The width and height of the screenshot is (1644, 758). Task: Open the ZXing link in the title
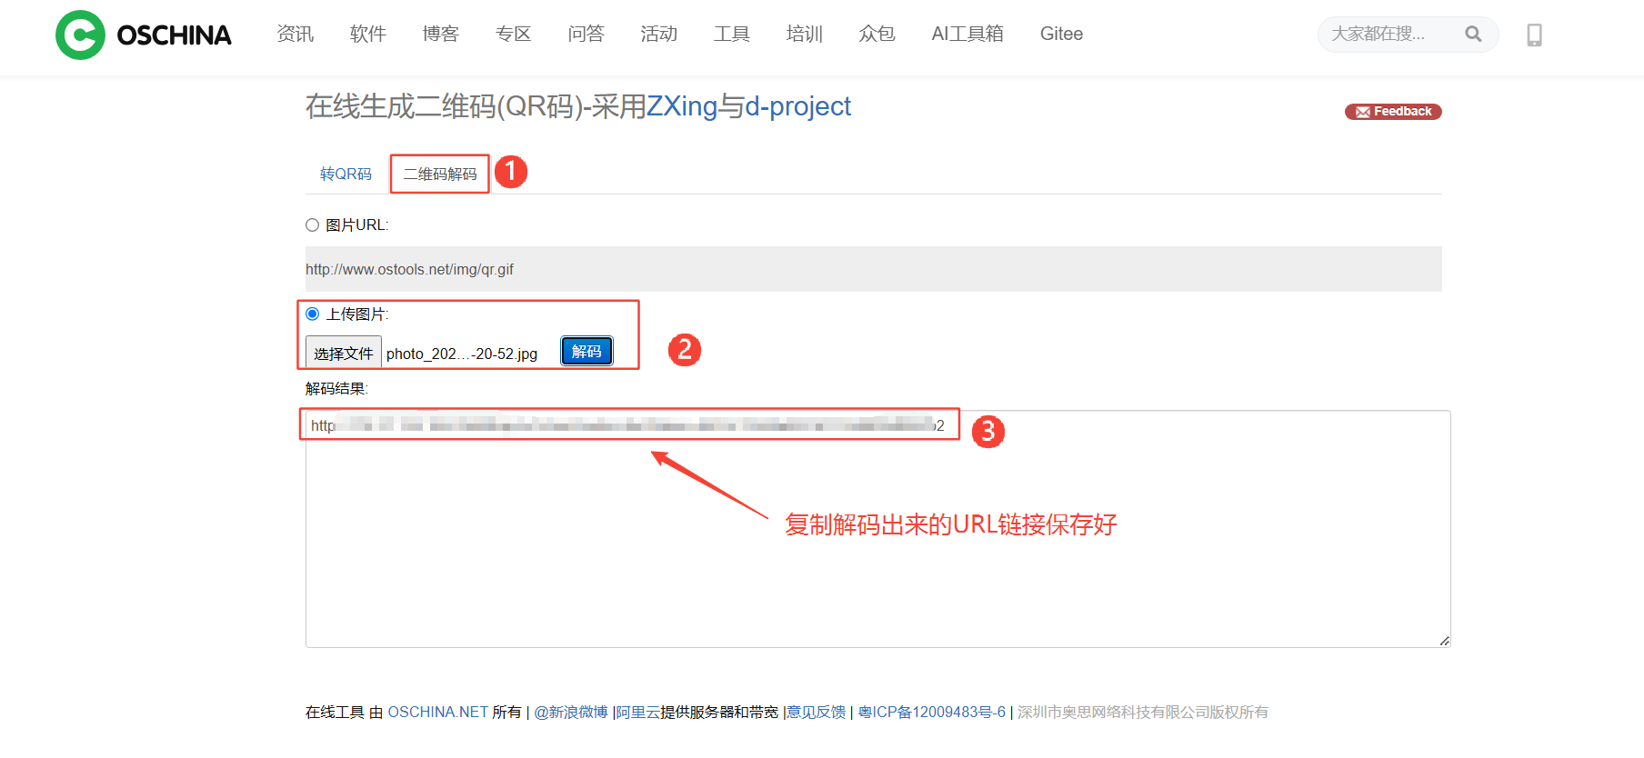click(x=682, y=107)
